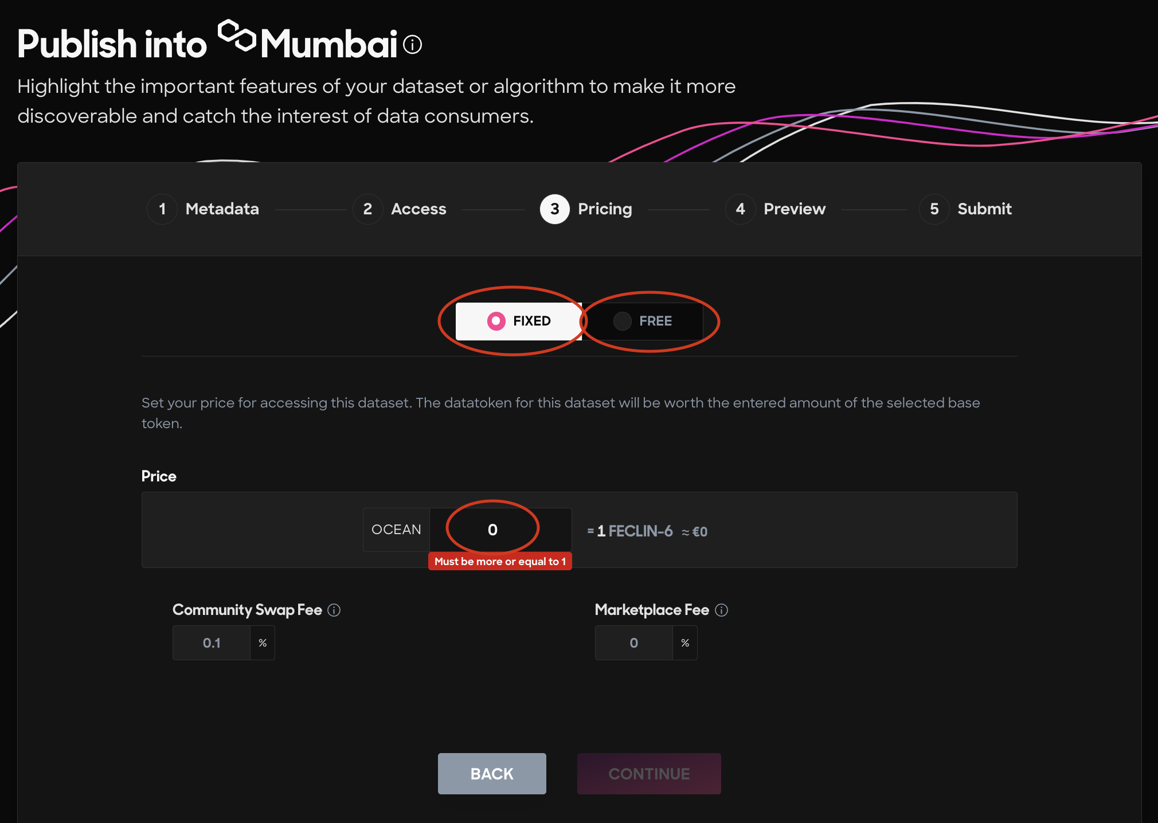Click the BACK button

point(492,774)
